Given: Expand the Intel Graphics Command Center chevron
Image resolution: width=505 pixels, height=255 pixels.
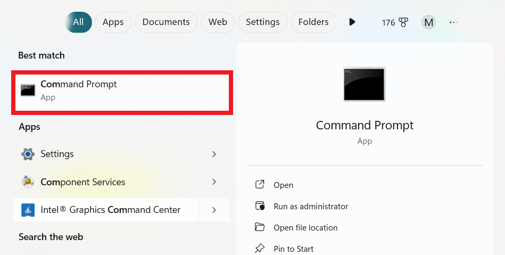Looking at the screenshot, I should 214,210.
